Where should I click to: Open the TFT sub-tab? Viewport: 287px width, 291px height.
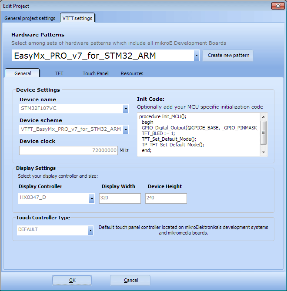(59, 73)
